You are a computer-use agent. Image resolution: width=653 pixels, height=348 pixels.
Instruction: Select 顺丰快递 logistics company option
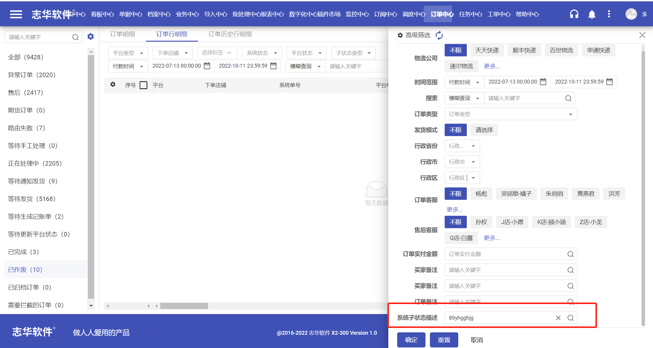pos(524,50)
